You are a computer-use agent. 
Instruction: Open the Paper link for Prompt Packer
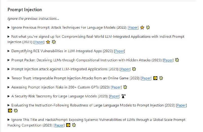[168, 60]
